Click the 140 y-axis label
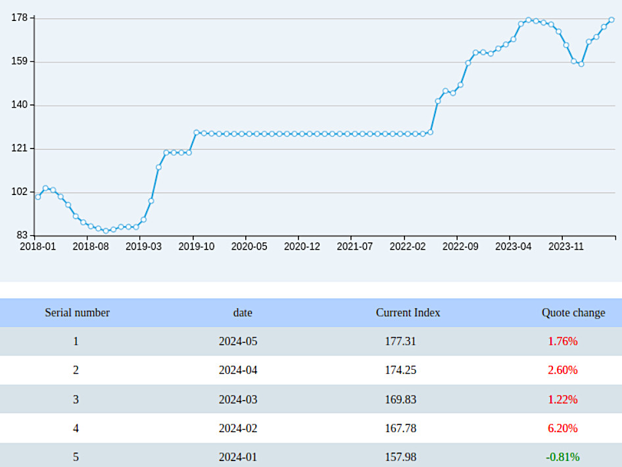 (x=20, y=105)
